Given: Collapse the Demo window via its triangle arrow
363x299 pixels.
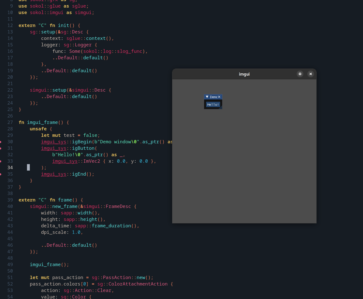Looking at the screenshot, I should point(207,97).
